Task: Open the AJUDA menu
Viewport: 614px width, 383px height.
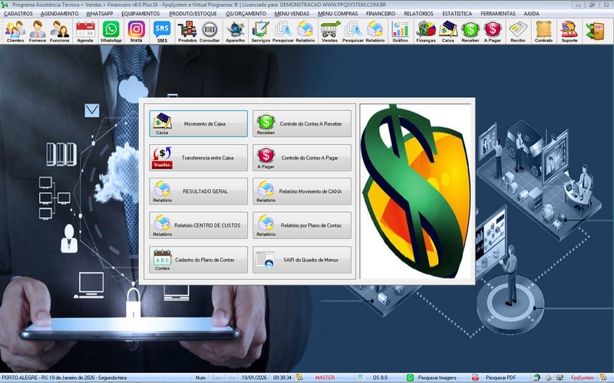Action: [x=531, y=14]
